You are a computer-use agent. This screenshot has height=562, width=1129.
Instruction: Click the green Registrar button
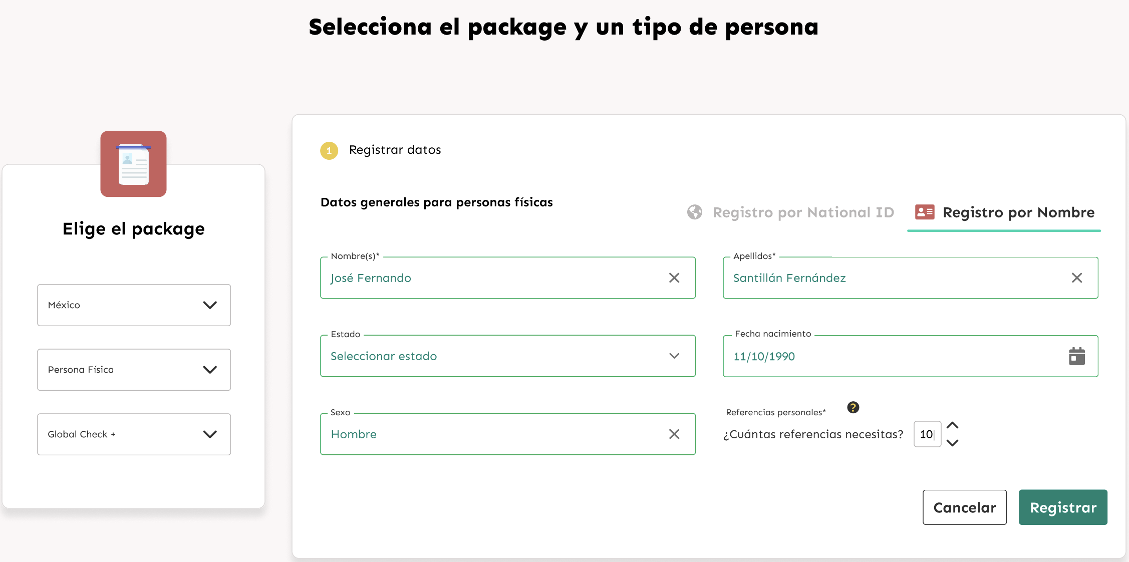tap(1063, 507)
